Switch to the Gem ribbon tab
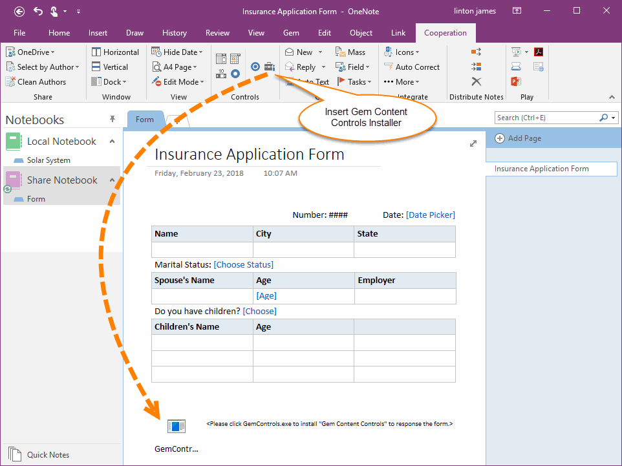The image size is (622, 466). [291, 33]
